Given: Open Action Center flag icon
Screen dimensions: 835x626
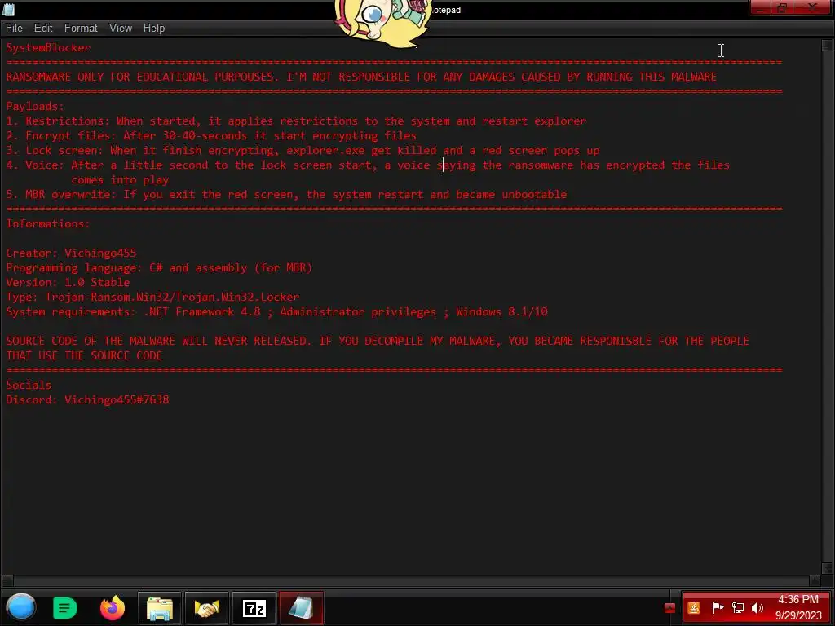Looking at the screenshot, I should (x=718, y=607).
